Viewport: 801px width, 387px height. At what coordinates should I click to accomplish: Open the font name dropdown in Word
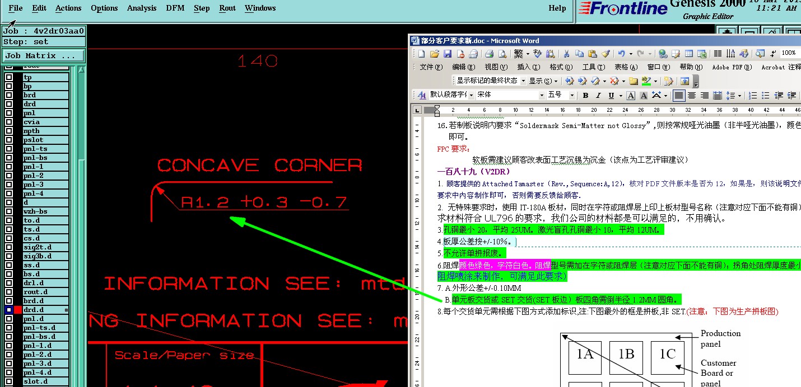pos(542,95)
